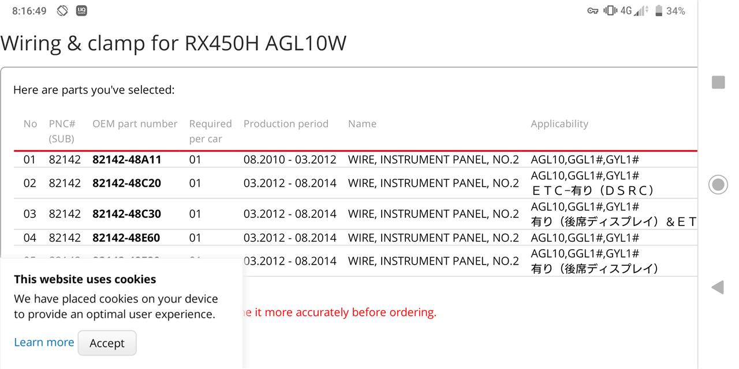739x369 pixels.
Task: Click the "Applicability" column header
Action: (559, 124)
